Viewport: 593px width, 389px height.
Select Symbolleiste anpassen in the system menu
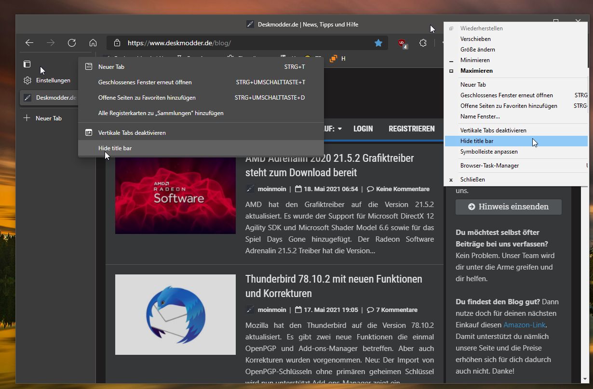click(517, 152)
